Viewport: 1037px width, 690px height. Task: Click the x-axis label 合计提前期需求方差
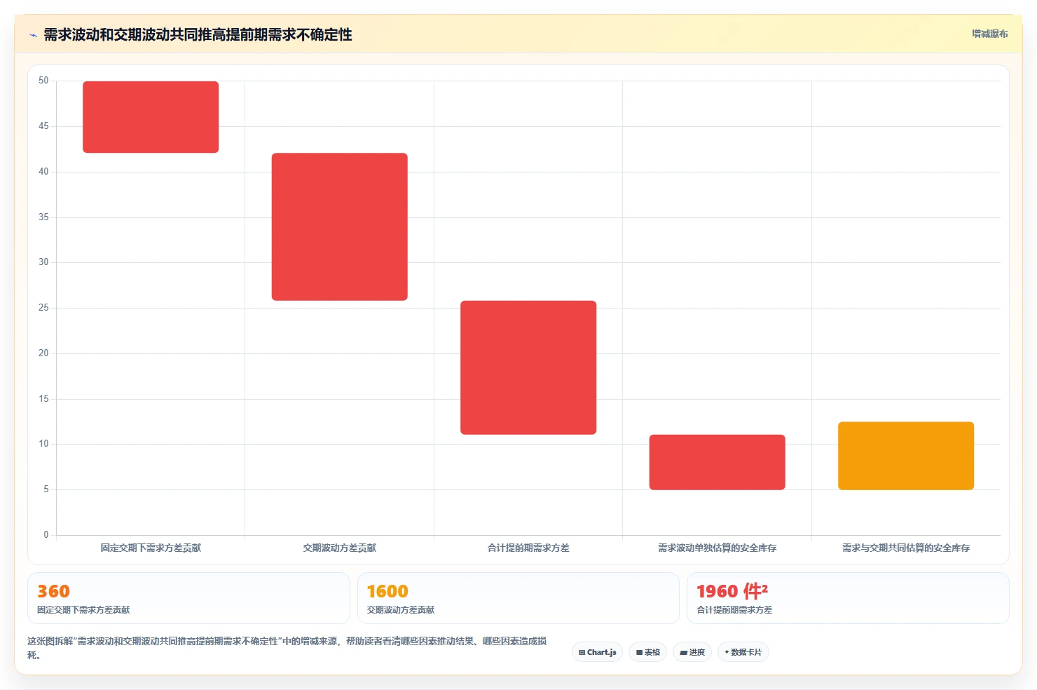tap(528, 548)
